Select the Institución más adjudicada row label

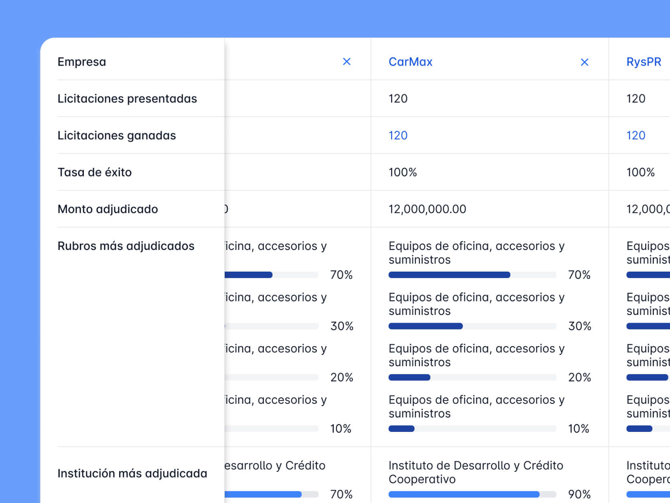click(132, 473)
